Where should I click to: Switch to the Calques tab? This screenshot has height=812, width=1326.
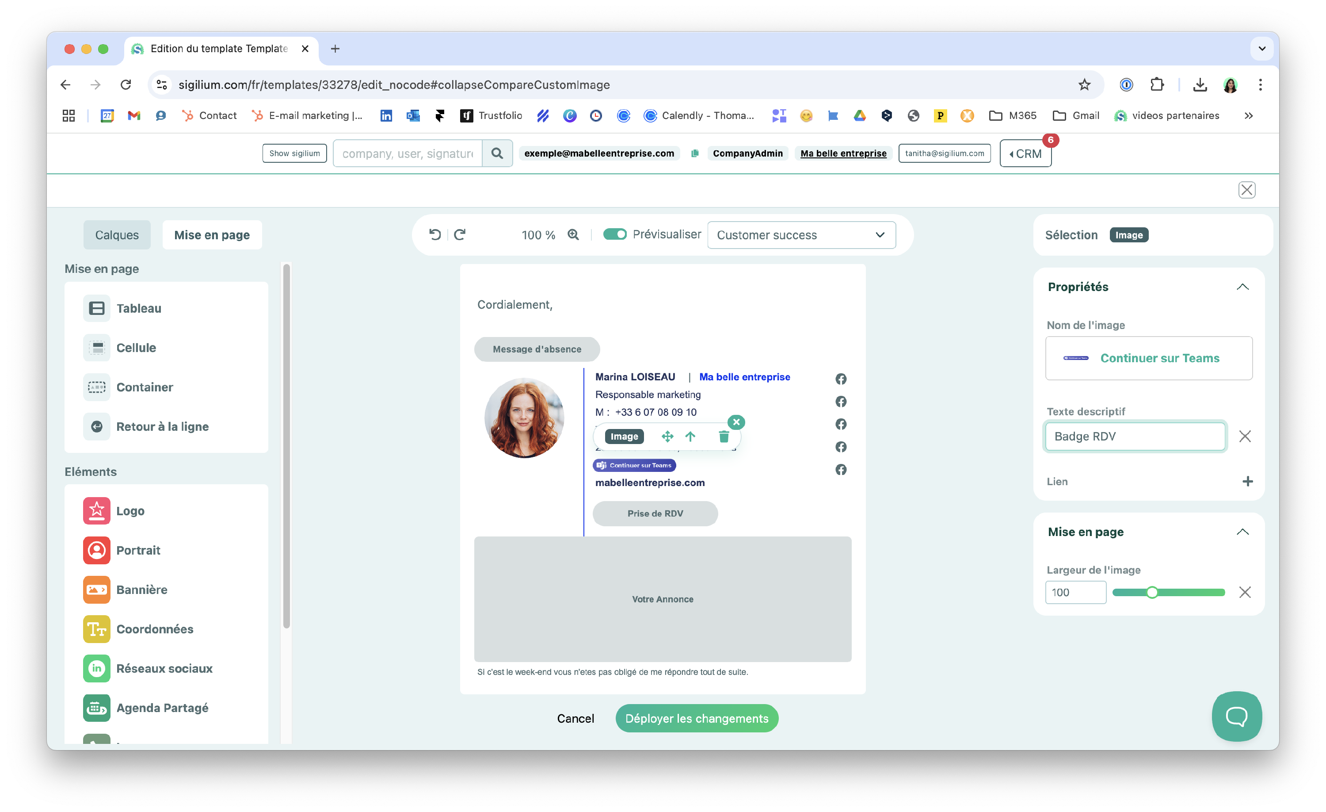click(x=117, y=235)
